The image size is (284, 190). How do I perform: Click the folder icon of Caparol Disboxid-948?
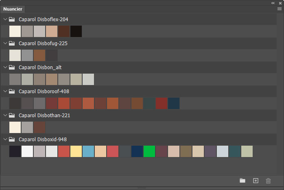pyautogui.click(x=12, y=140)
